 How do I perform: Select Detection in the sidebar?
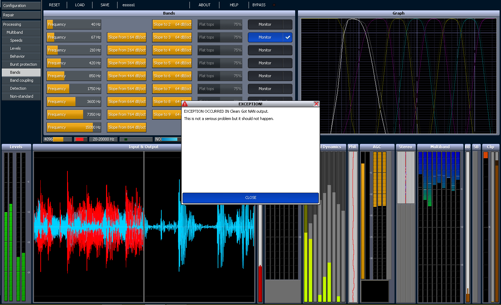click(x=21, y=88)
